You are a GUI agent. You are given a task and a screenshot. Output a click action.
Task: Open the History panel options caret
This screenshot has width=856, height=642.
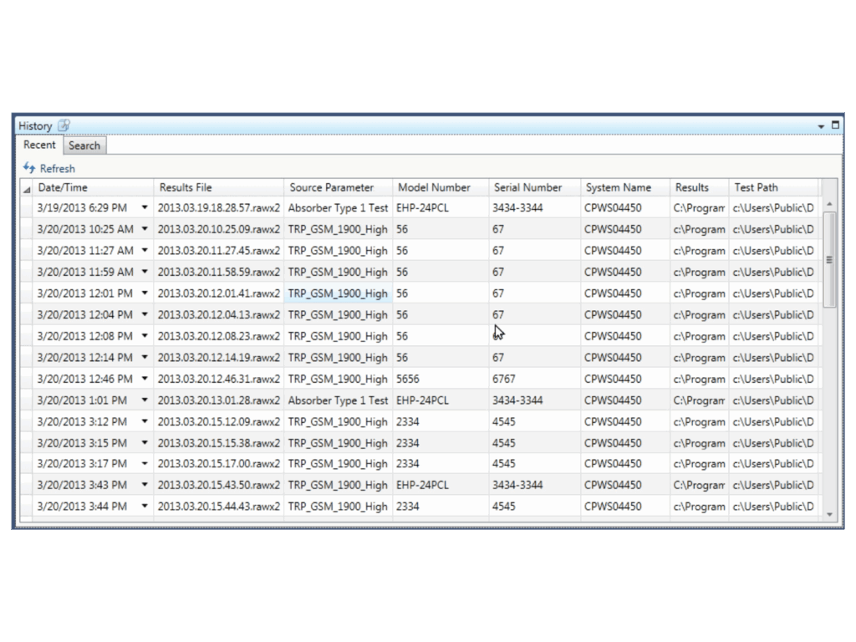pos(821,125)
